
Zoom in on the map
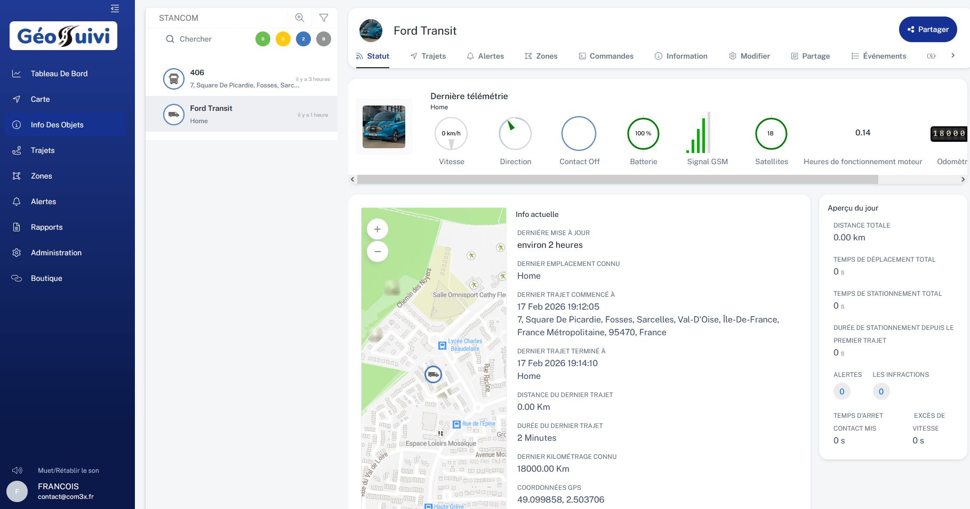point(377,229)
